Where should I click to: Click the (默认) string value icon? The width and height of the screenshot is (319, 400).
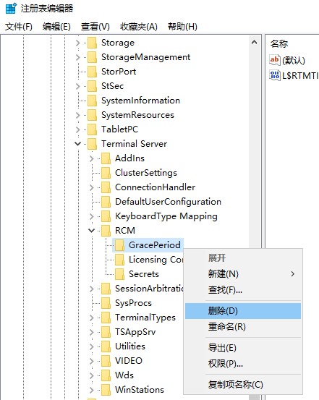click(275, 60)
